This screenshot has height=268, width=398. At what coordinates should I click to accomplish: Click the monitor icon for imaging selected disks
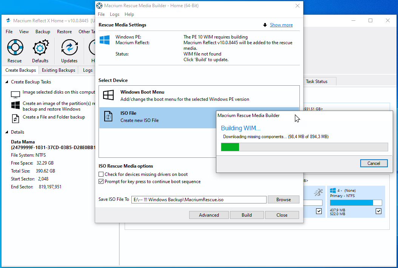coord(15,94)
